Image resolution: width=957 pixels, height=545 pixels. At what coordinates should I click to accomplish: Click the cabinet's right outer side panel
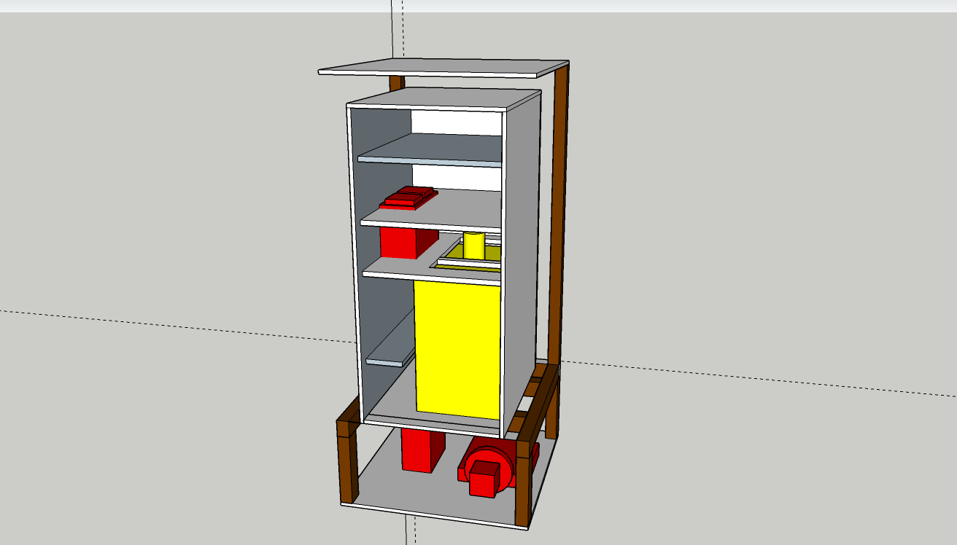pyautogui.click(x=522, y=248)
